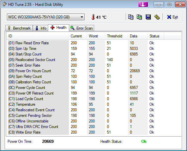Image resolution: width=187 pixels, height=151 pixels.
Task: Click the Exit button
Action: 173,17
